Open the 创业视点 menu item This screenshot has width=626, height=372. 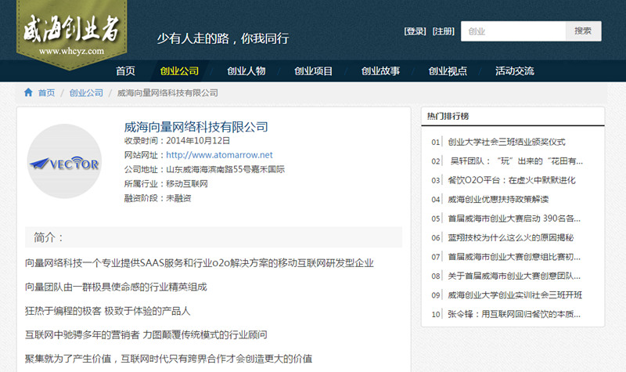pyautogui.click(x=448, y=71)
